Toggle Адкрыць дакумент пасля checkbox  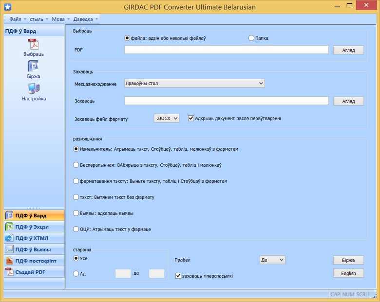(x=191, y=118)
